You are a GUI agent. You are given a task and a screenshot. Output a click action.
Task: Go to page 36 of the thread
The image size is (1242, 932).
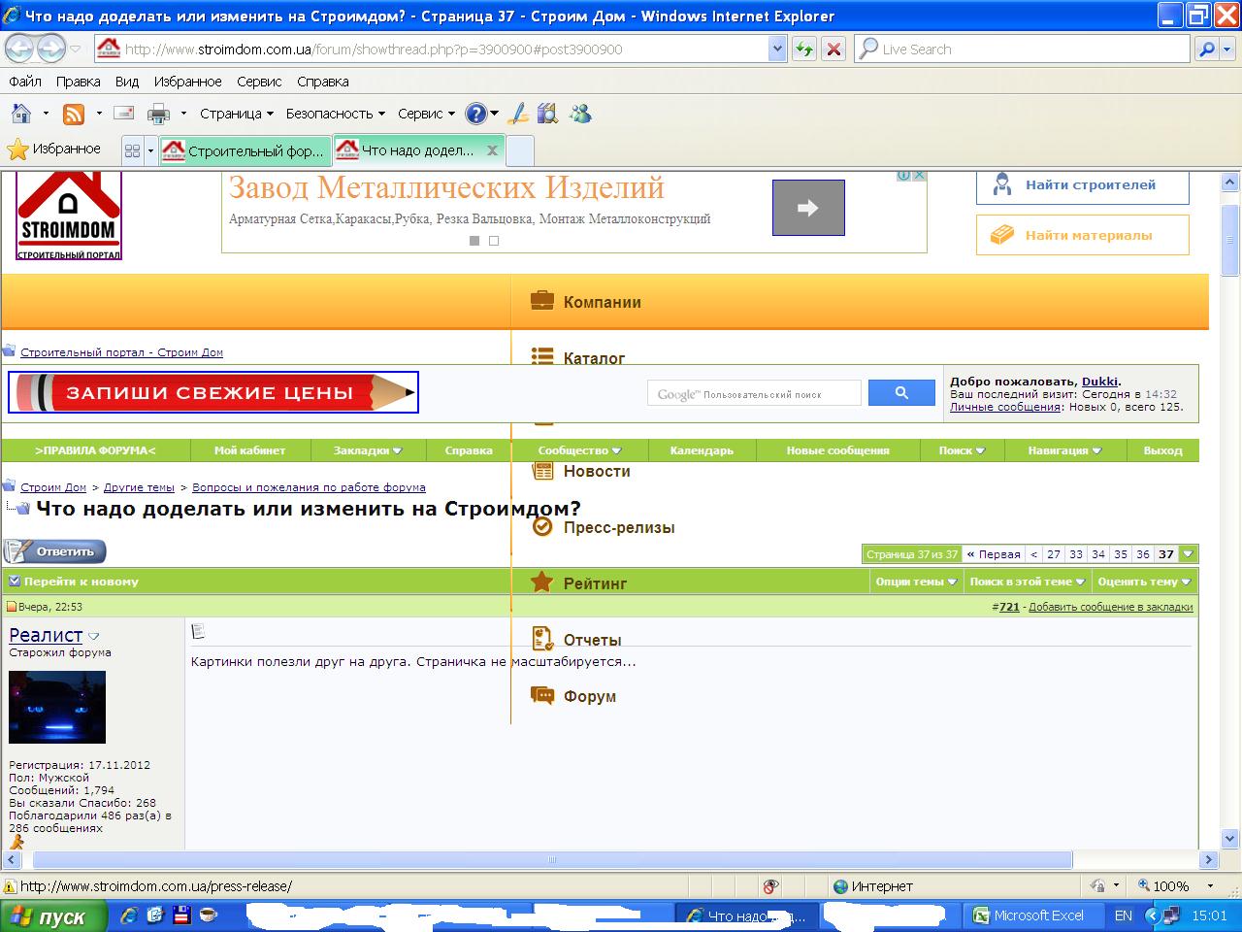point(1143,554)
